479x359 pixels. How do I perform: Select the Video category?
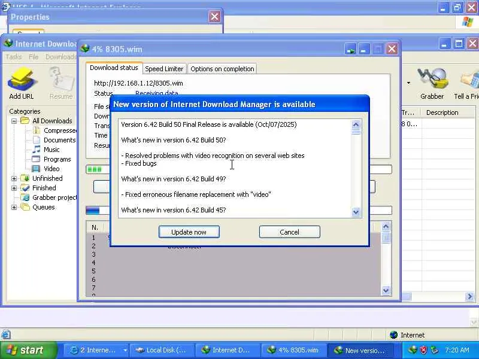[x=51, y=169]
